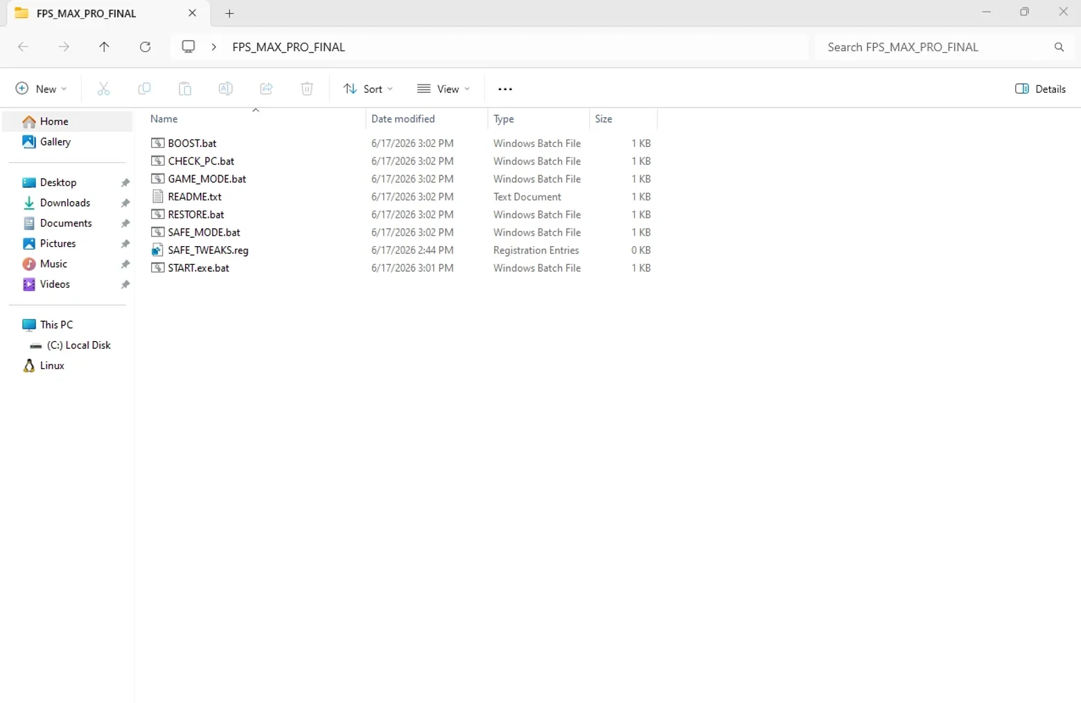The width and height of the screenshot is (1081, 703).
Task: Navigate up one folder level
Action: (104, 46)
